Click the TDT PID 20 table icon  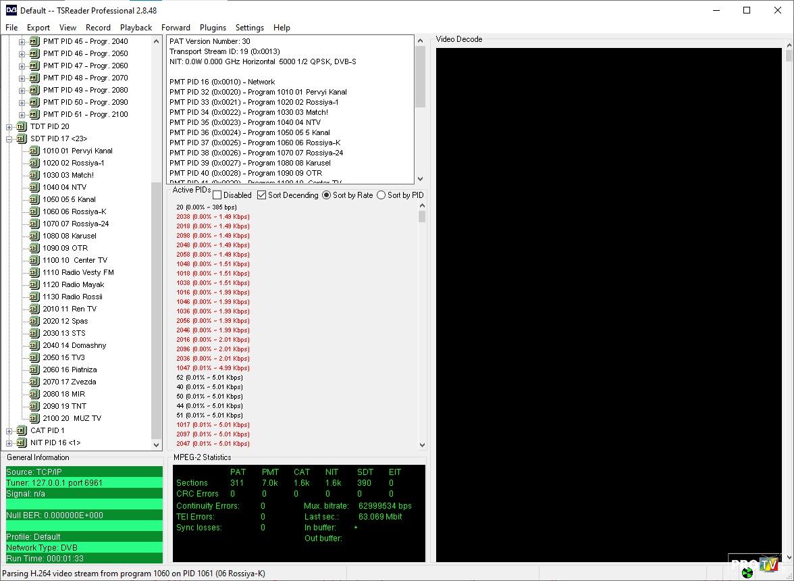click(22, 126)
